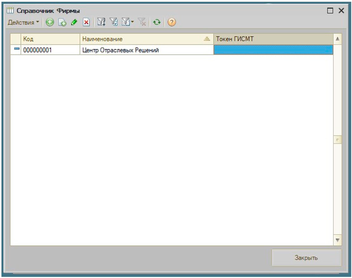Click the scrollbar up arrow
Screen dimensions: 352x278
tap(338, 39)
